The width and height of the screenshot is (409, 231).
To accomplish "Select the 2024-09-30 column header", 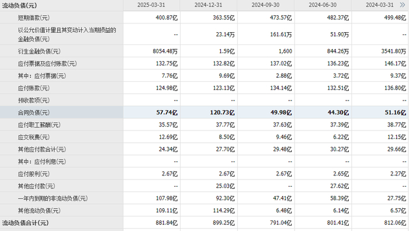I will tap(265, 5).
